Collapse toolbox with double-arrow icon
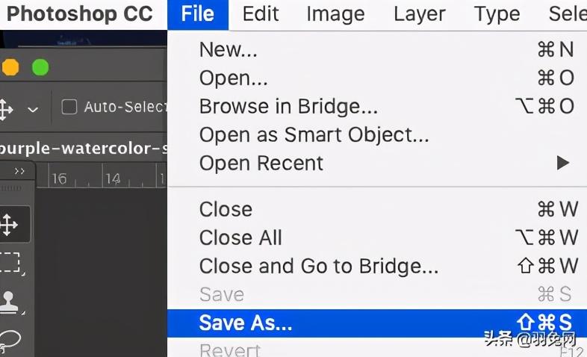Viewport: 587px width, 357px height. pyautogui.click(x=20, y=171)
